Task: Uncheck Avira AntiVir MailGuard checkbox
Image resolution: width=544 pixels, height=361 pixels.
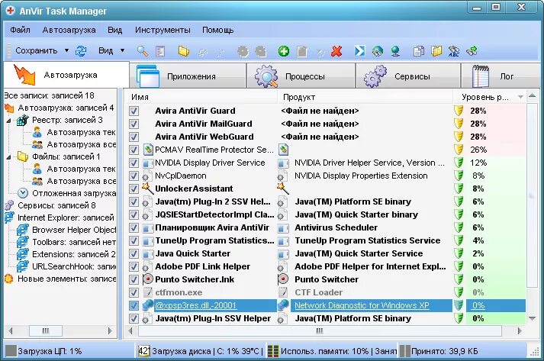Action: pos(134,124)
